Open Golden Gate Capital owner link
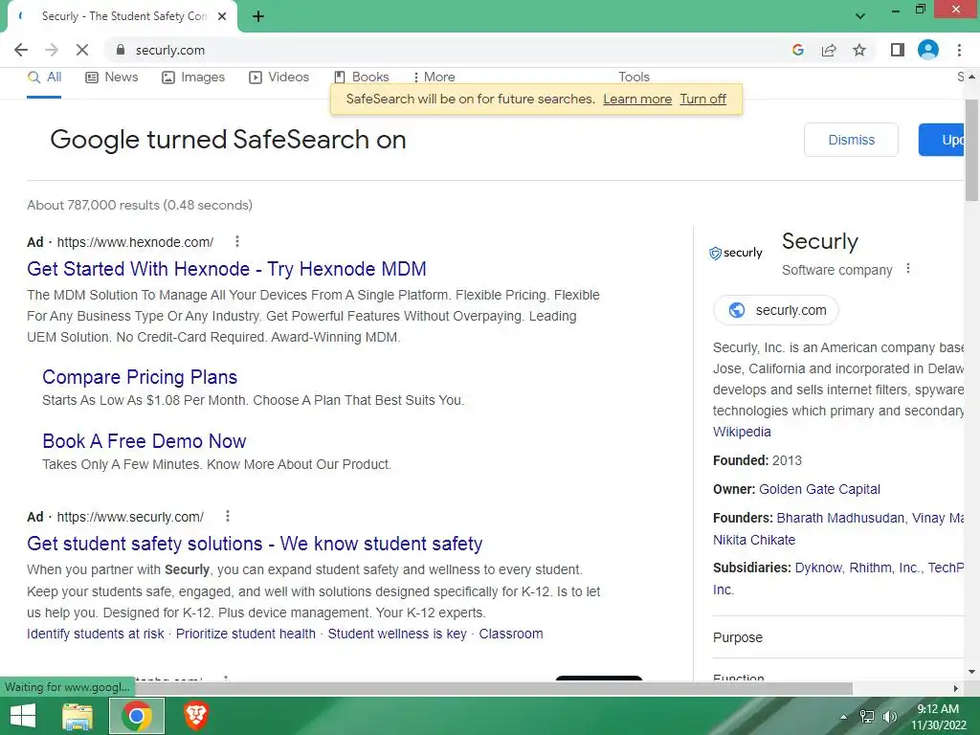 pos(819,489)
